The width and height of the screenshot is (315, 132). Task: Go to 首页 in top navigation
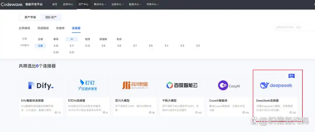click(55, 4)
